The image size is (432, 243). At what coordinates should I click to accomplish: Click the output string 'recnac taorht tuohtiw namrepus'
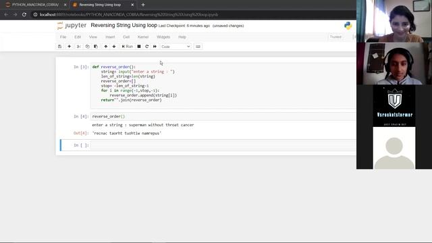pos(127,134)
